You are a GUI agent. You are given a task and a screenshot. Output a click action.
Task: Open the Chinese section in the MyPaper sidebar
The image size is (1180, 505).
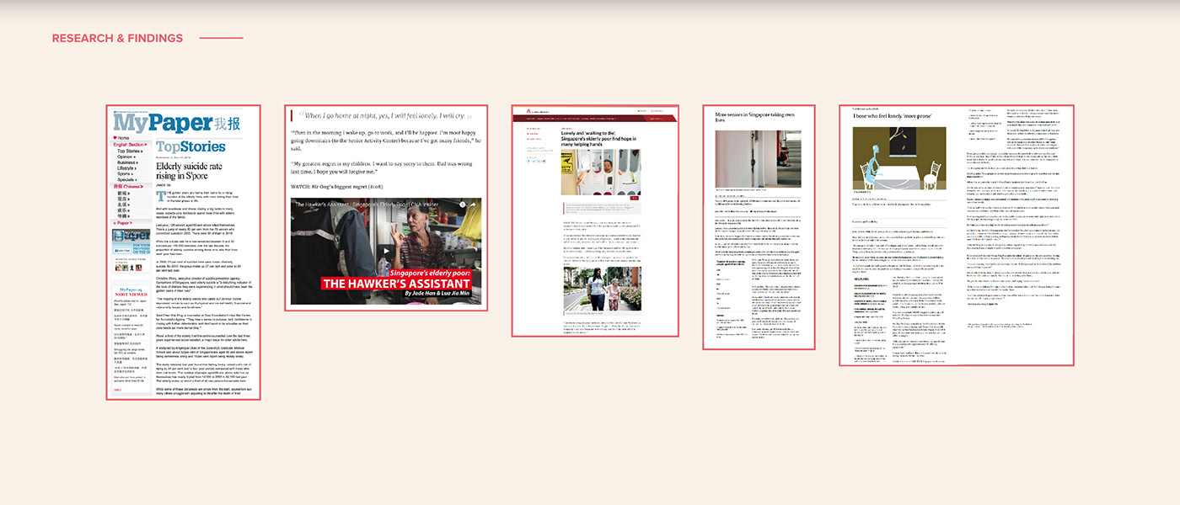pyautogui.click(x=126, y=186)
